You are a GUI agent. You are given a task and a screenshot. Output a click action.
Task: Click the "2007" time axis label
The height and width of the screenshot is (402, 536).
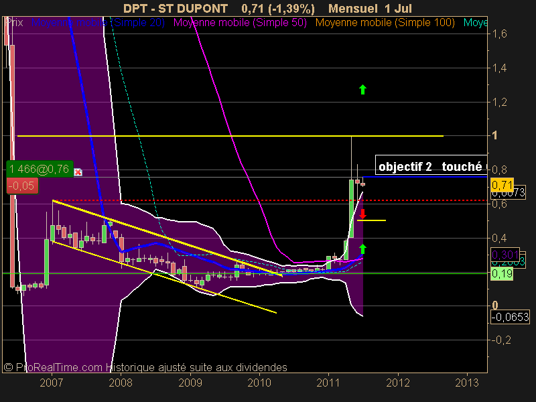click(x=52, y=383)
